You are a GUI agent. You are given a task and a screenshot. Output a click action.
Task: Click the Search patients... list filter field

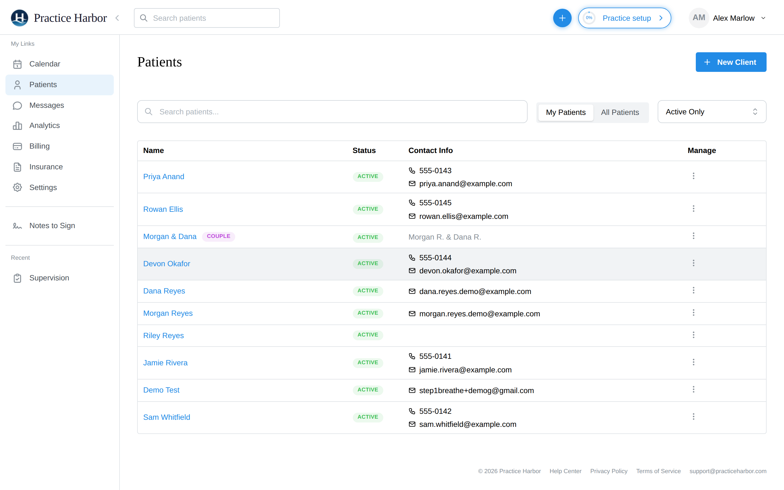332,112
